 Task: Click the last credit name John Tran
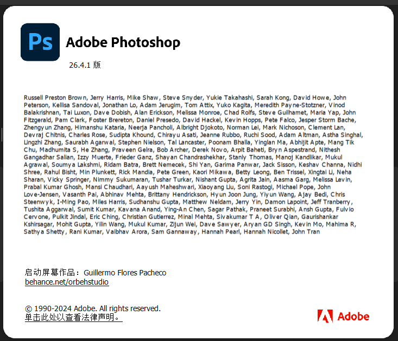click(x=306, y=231)
